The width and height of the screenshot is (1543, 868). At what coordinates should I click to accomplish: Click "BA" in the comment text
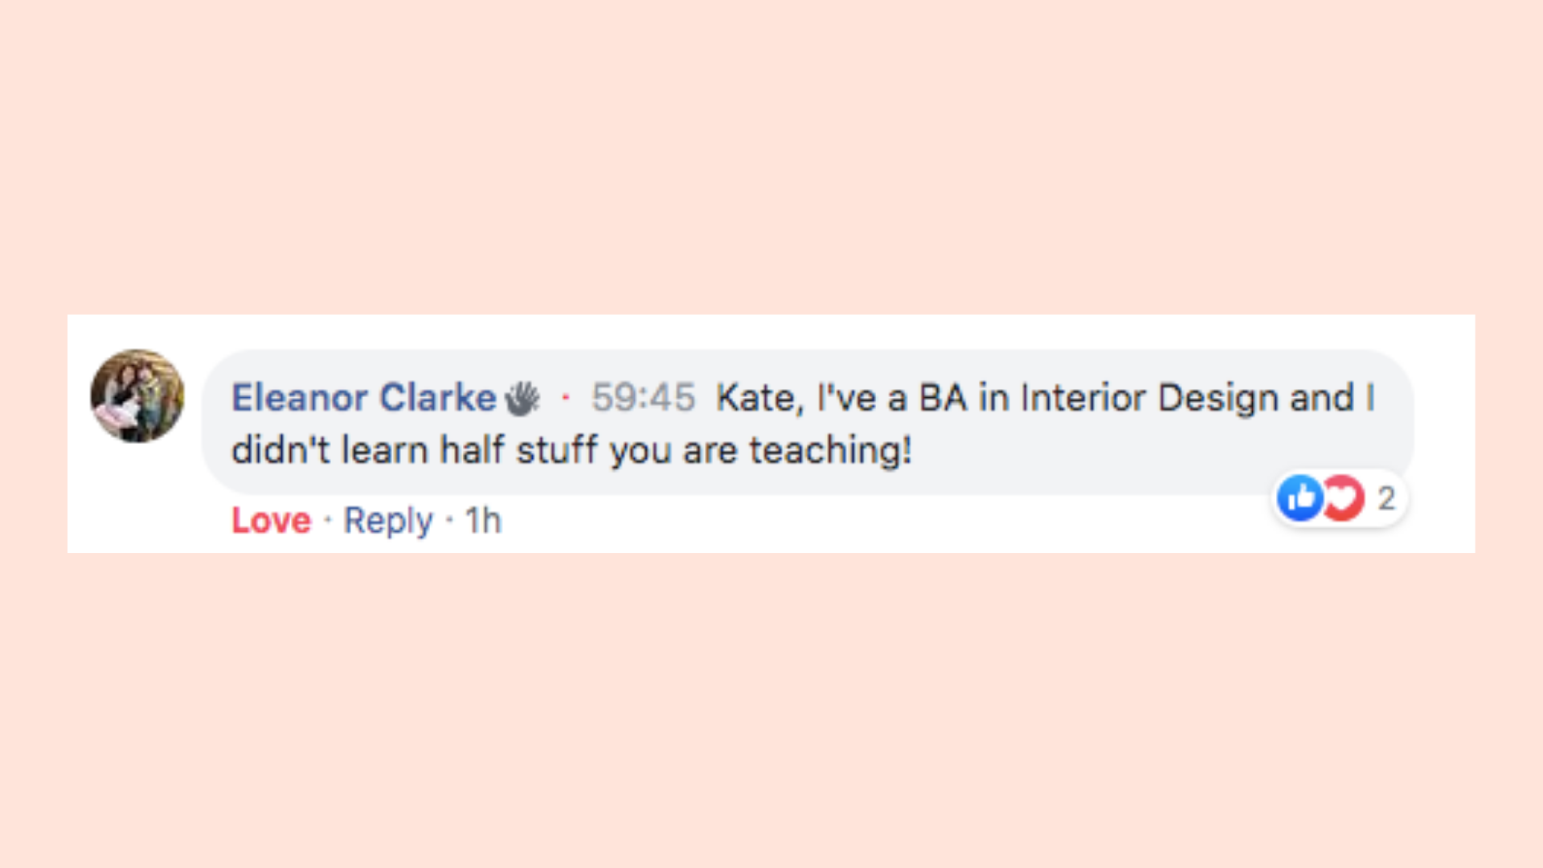pos(943,398)
